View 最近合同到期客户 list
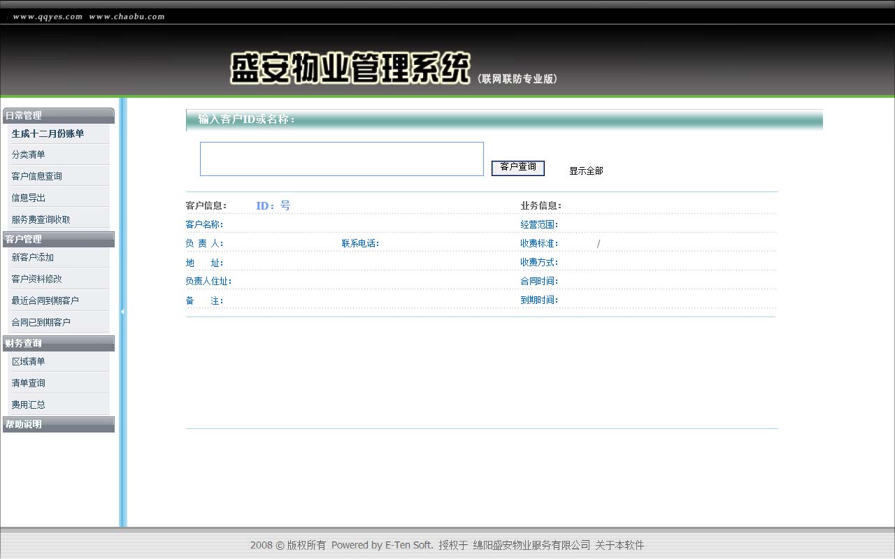The image size is (895, 559). point(45,300)
